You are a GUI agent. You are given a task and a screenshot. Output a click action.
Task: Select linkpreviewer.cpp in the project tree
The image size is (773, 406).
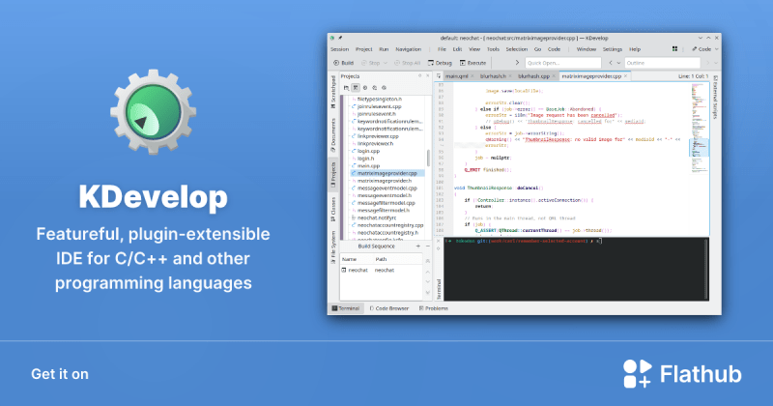(378, 136)
